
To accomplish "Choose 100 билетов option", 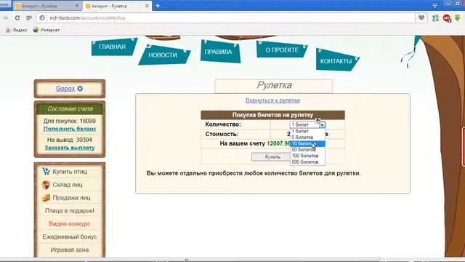I will coord(307,156).
